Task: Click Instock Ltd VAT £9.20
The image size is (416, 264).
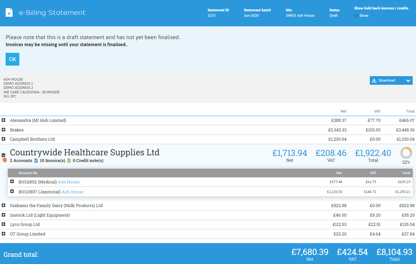Action: click(x=375, y=215)
